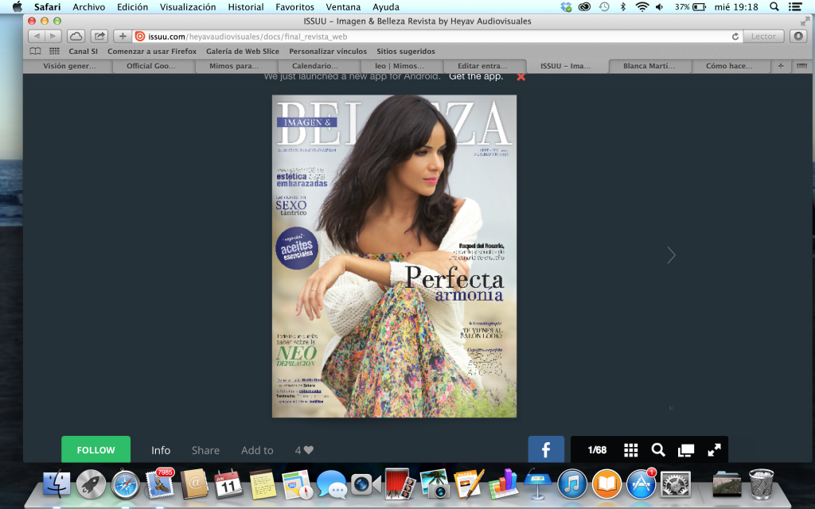This screenshot has width=815, height=509.
Task: Open the Share options
Action: pyautogui.click(x=205, y=450)
